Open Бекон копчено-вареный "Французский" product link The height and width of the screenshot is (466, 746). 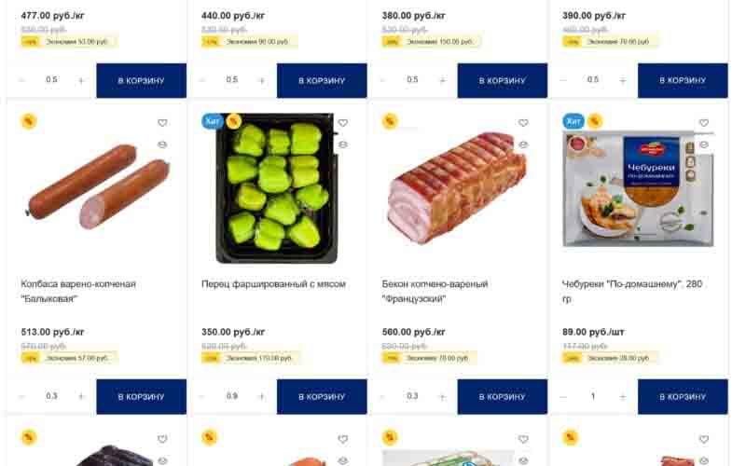435,291
